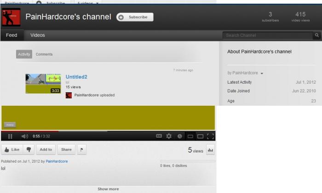Open the Untitled2 video thumbnail

click(x=43, y=84)
